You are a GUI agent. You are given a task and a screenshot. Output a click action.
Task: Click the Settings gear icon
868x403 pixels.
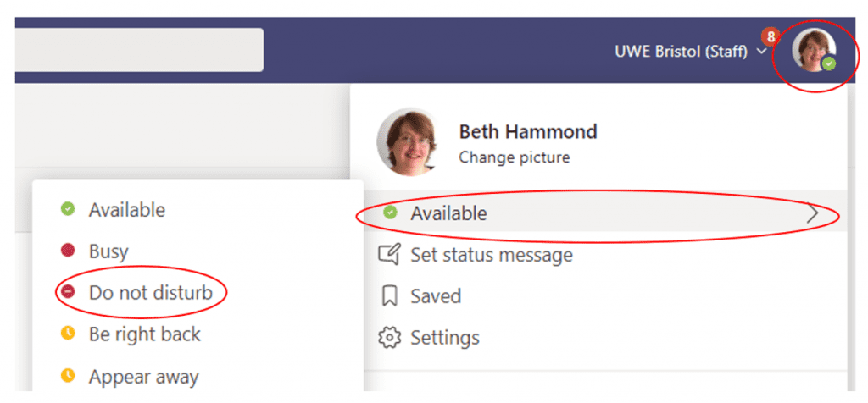click(x=389, y=337)
